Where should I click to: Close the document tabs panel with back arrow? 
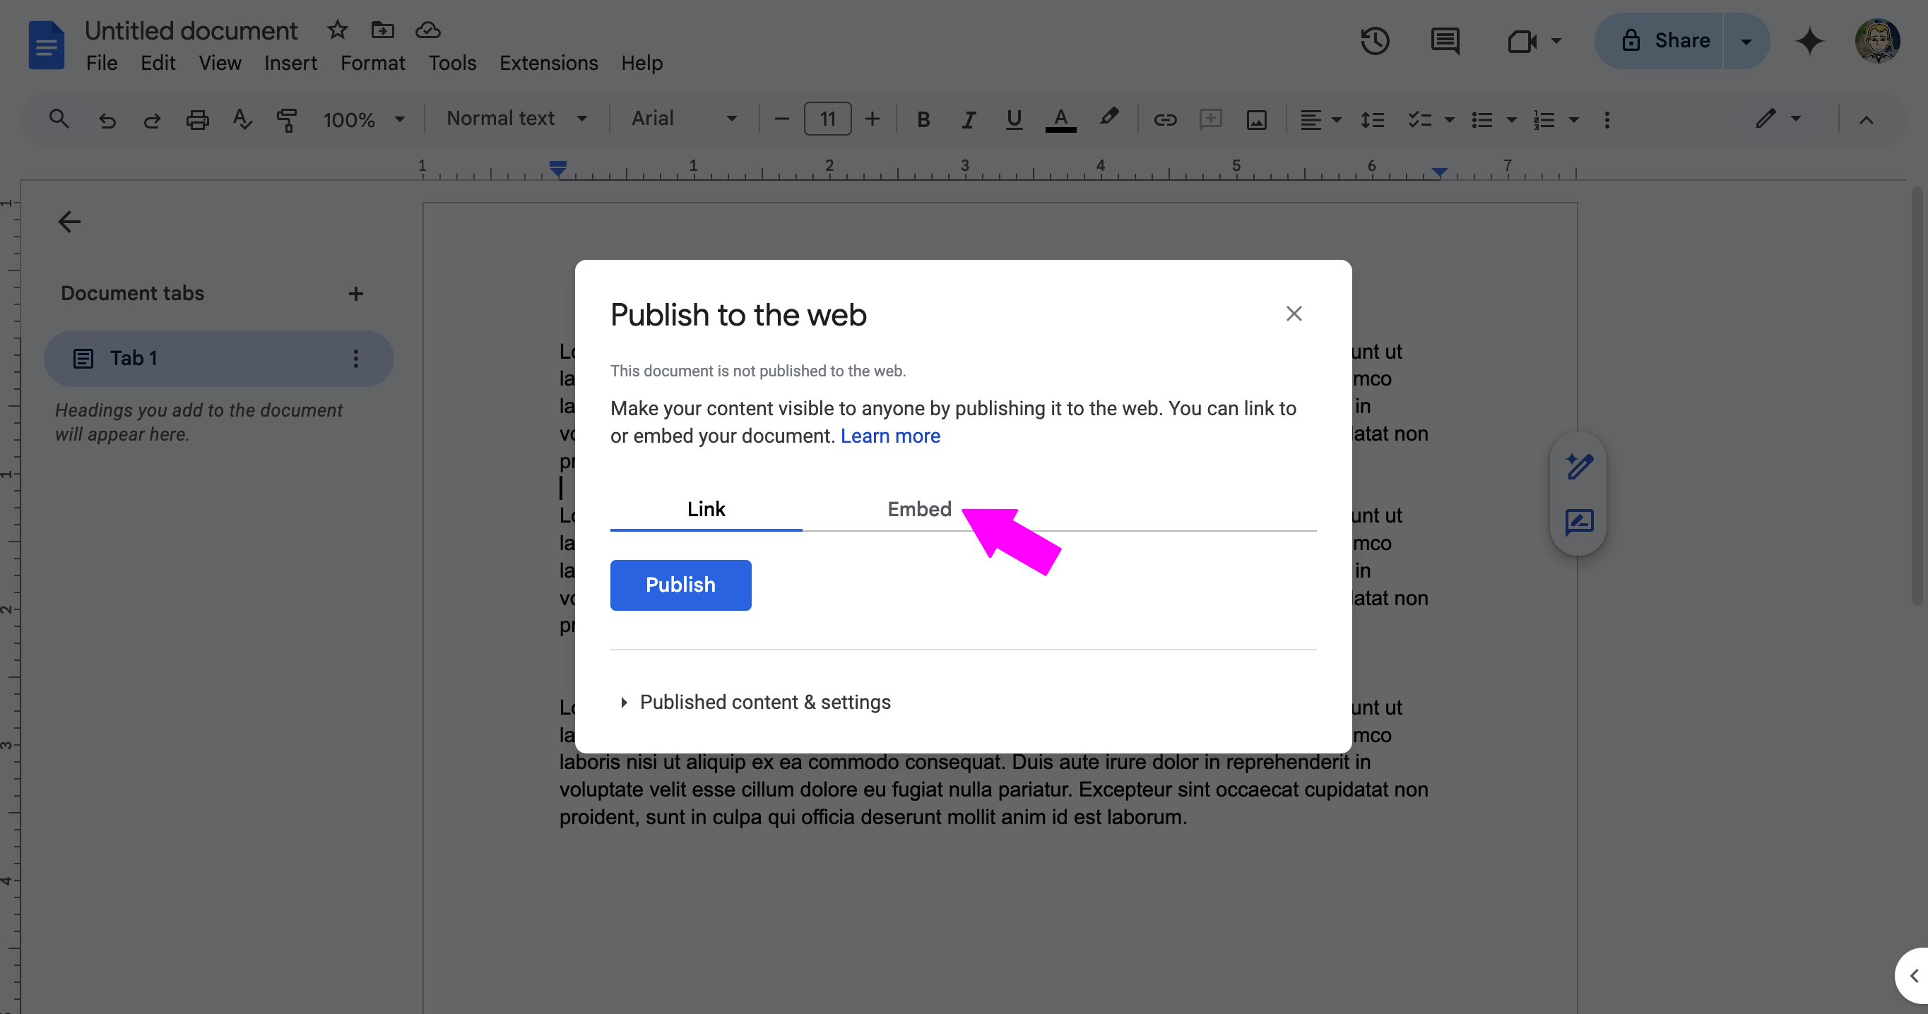[69, 222]
